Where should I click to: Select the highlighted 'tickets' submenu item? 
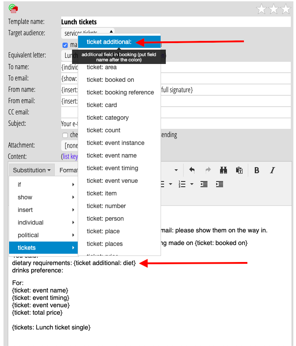(x=43, y=248)
